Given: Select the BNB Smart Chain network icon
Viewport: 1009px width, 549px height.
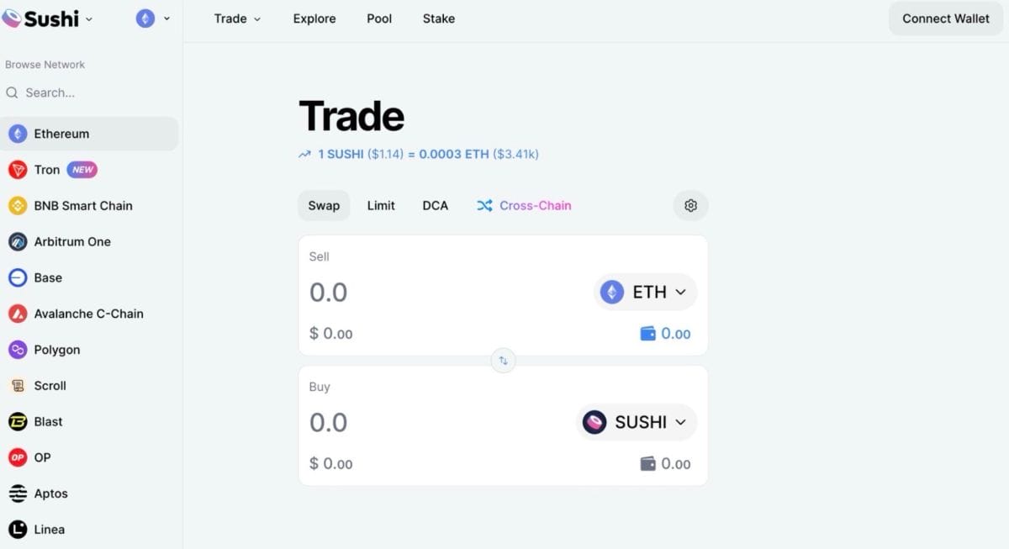Looking at the screenshot, I should (x=17, y=205).
